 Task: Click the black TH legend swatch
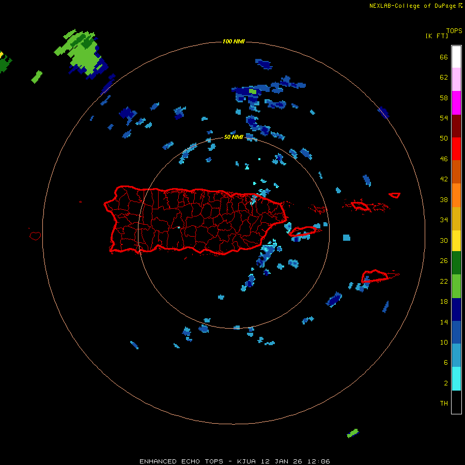pos(456,402)
